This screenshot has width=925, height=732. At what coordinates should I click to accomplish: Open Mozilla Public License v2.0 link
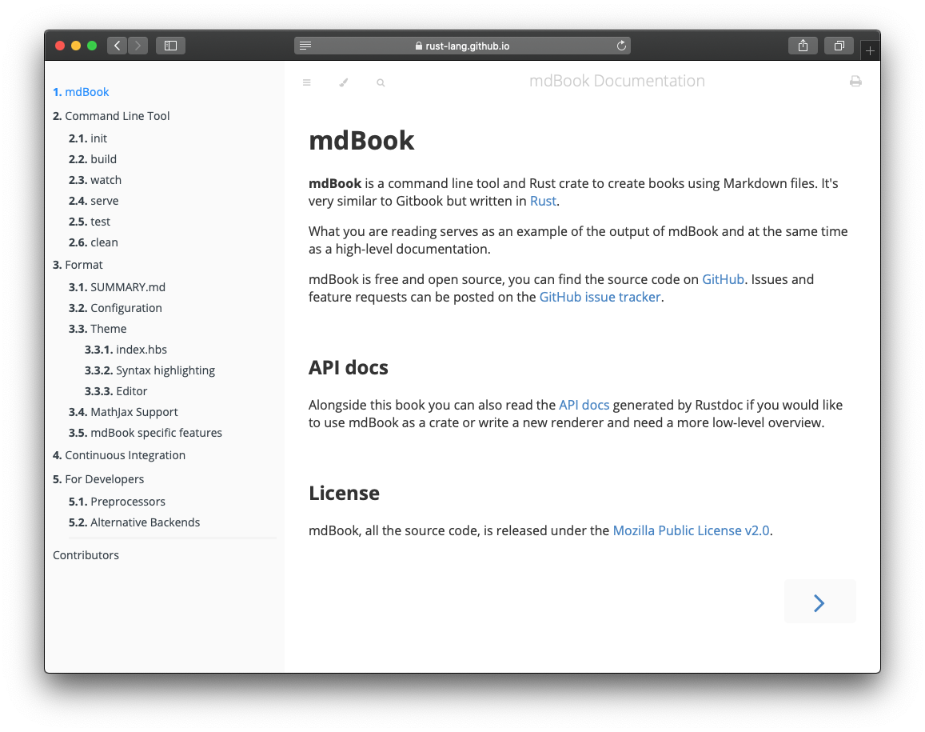click(691, 530)
